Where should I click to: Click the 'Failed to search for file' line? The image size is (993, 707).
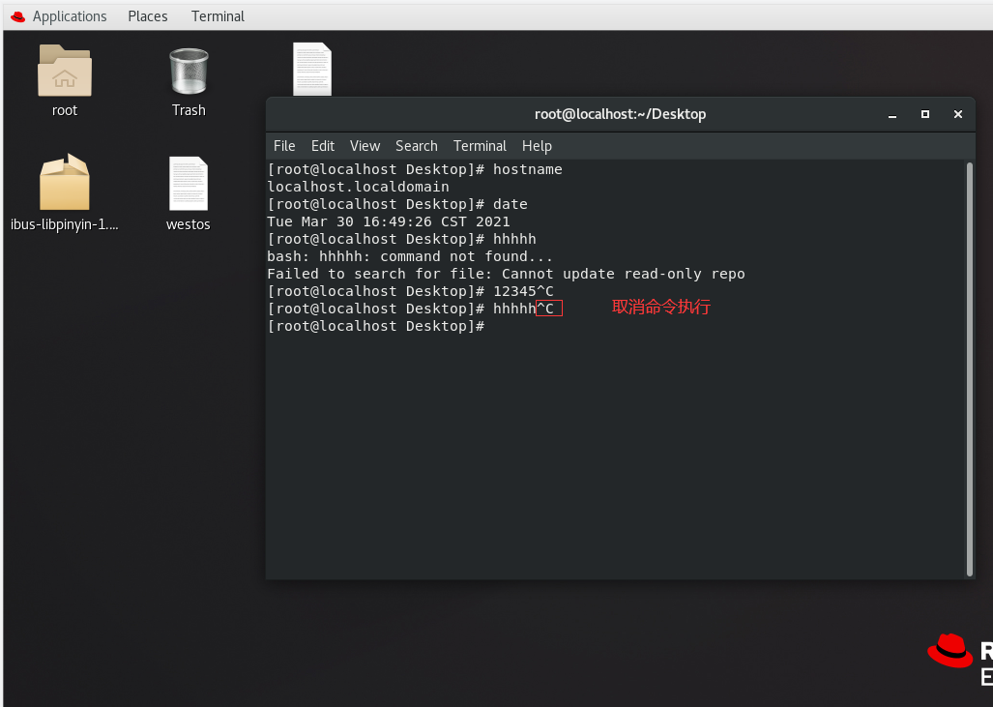506,274
